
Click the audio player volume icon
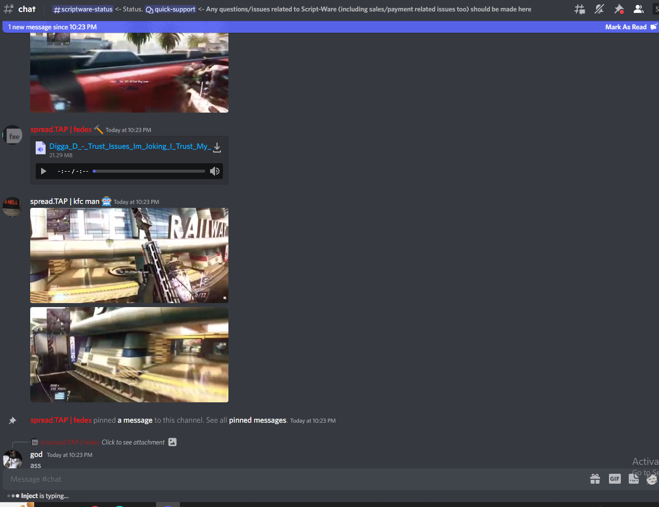(215, 171)
